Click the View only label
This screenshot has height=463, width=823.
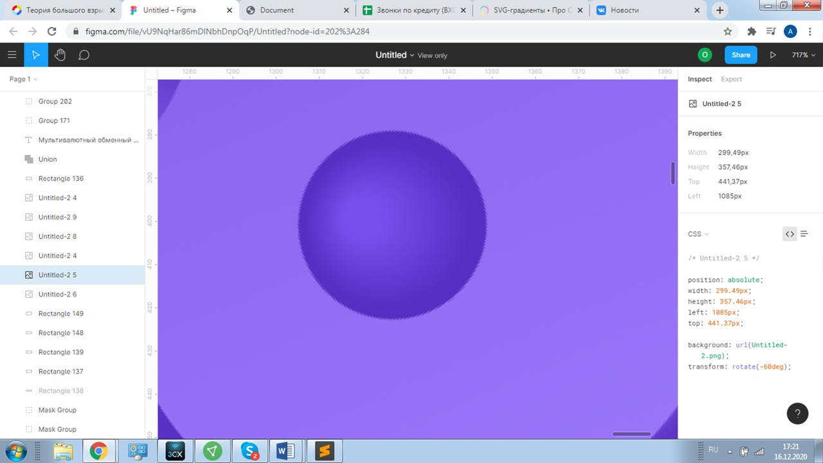(432, 56)
